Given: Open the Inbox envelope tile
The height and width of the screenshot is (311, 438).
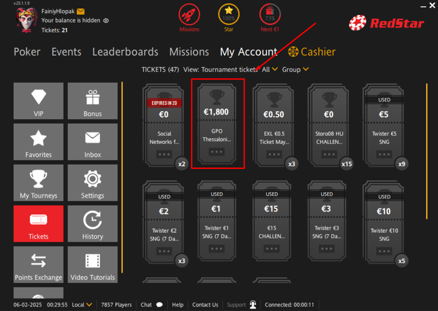Looking at the screenshot, I should tap(93, 142).
